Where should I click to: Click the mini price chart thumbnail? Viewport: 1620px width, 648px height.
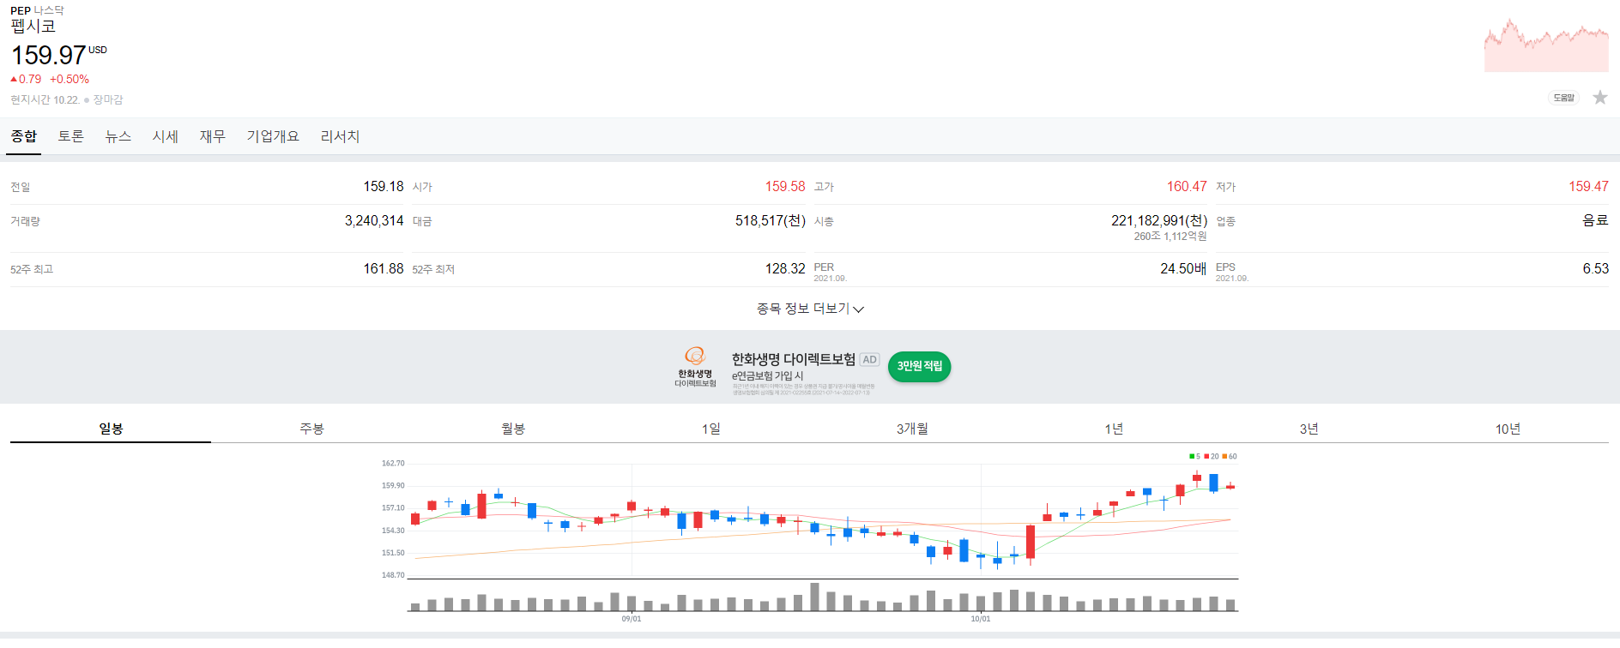pyautogui.click(x=1546, y=45)
